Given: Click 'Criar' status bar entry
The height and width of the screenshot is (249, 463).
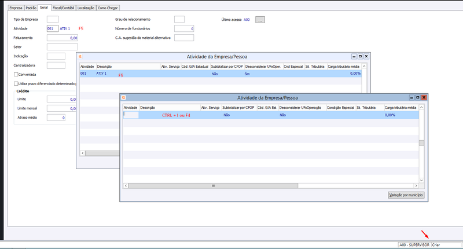Looking at the screenshot, I should click(436, 245).
